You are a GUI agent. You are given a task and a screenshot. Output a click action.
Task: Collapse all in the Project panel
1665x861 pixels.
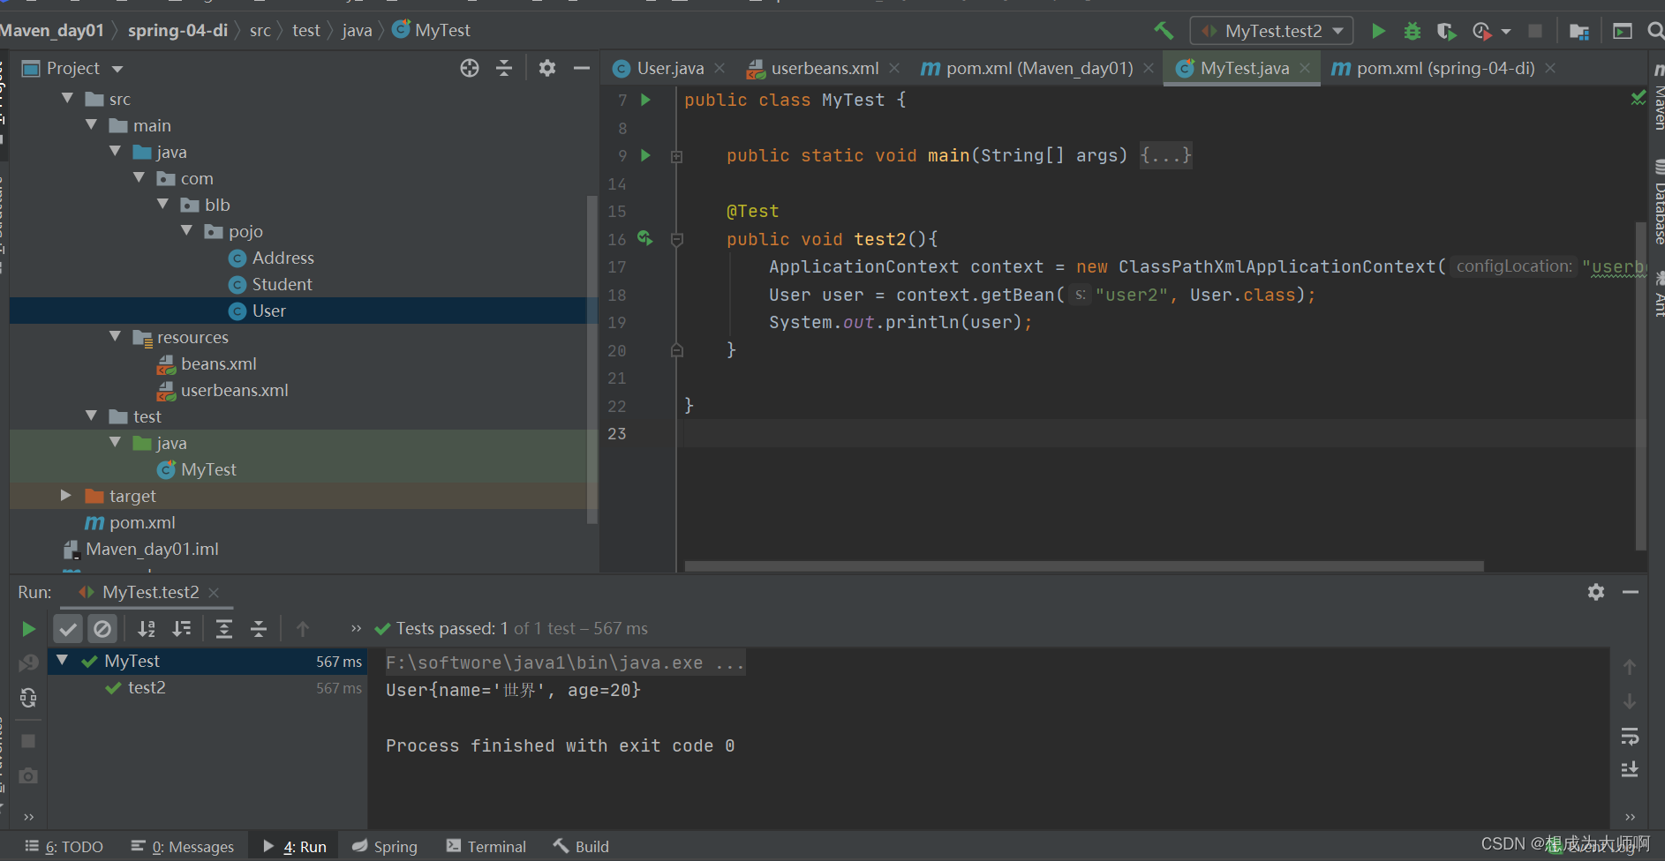coord(504,68)
